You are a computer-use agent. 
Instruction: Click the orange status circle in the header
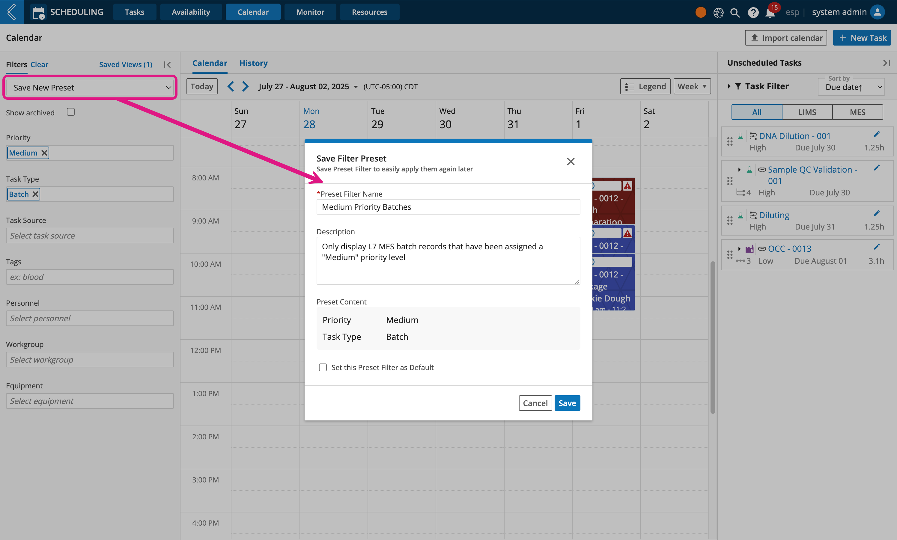pos(700,12)
